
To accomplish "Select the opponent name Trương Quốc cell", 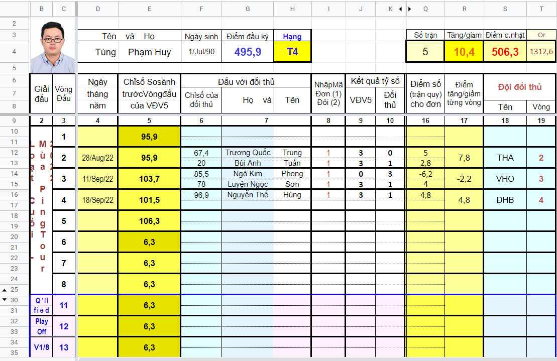I will tap(248, 153).
